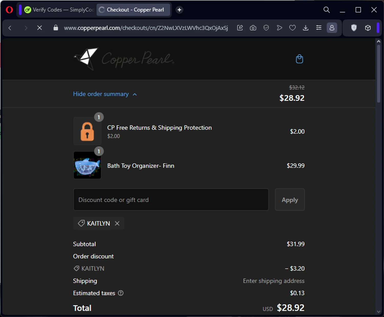Click the CP Free Returns & Shipping Protection text

click(x=159, y=128)
